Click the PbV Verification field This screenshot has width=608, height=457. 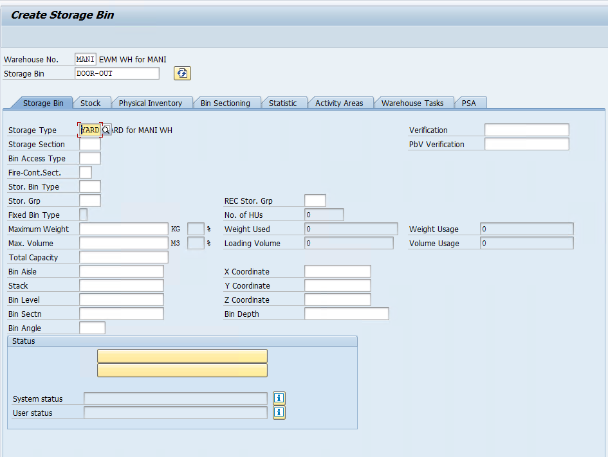pyautogui.click(x=527, y=144)
